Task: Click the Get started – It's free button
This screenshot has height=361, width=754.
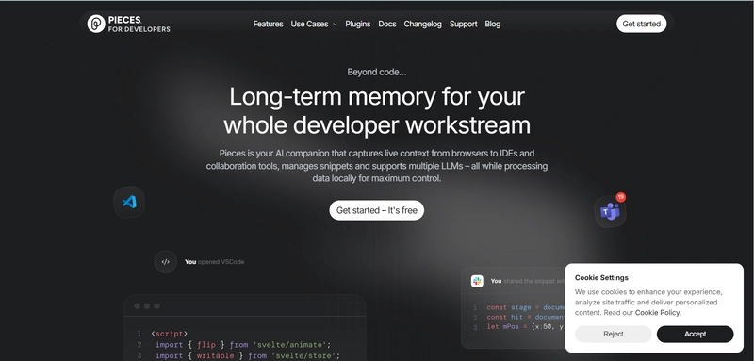Action: pyautogui.click(x=376, y=210)
